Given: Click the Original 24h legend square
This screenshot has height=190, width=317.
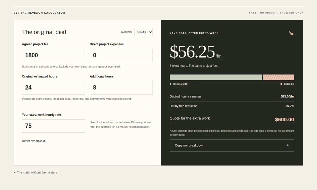Looking at the screenshot, I should tap(170, 84).
